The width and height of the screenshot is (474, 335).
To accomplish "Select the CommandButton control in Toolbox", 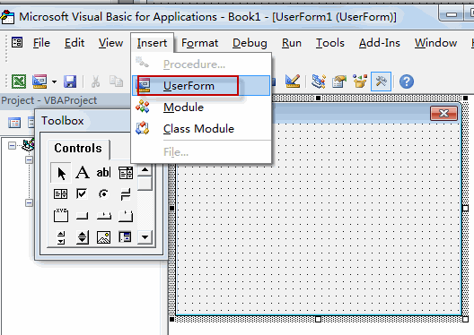I will tap(82, 216).
